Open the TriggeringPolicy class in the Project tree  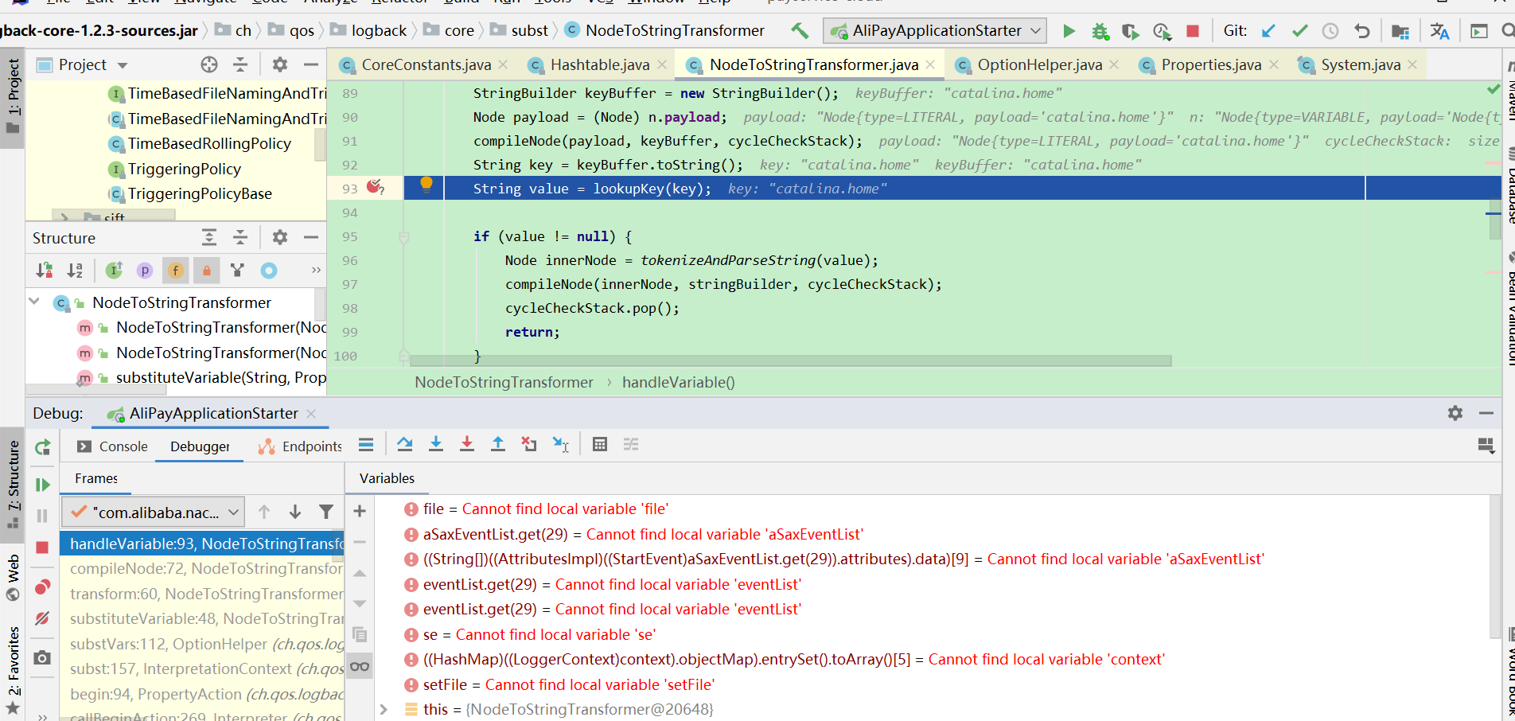pyautogui.click(x=184, y=169)
